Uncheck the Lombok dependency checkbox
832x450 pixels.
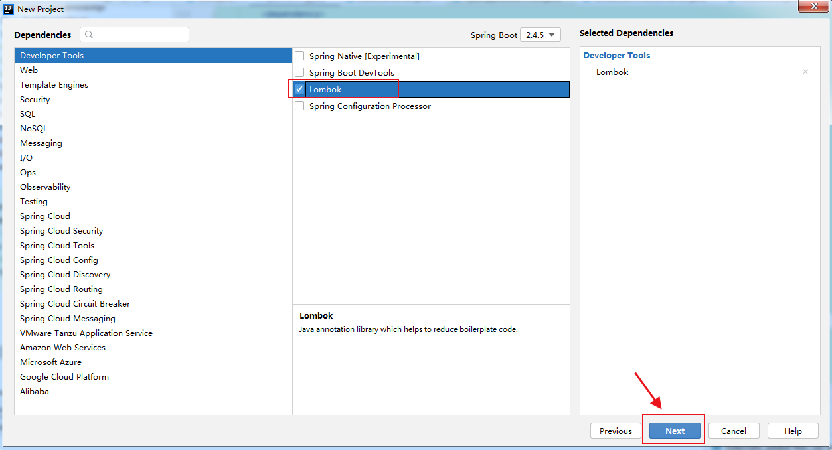(x=299, y=89)
